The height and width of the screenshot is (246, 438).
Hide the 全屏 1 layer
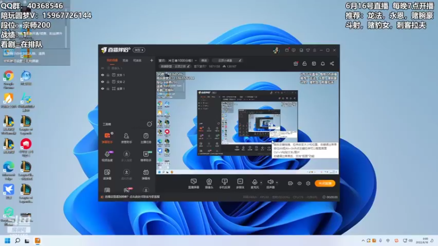tap(102, 89)
